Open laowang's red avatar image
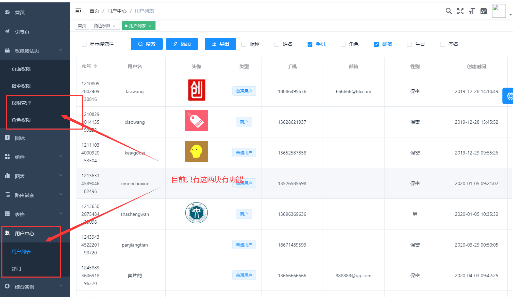Image resolution: width=513 pixels, height=297 pixels. [197, 90]
